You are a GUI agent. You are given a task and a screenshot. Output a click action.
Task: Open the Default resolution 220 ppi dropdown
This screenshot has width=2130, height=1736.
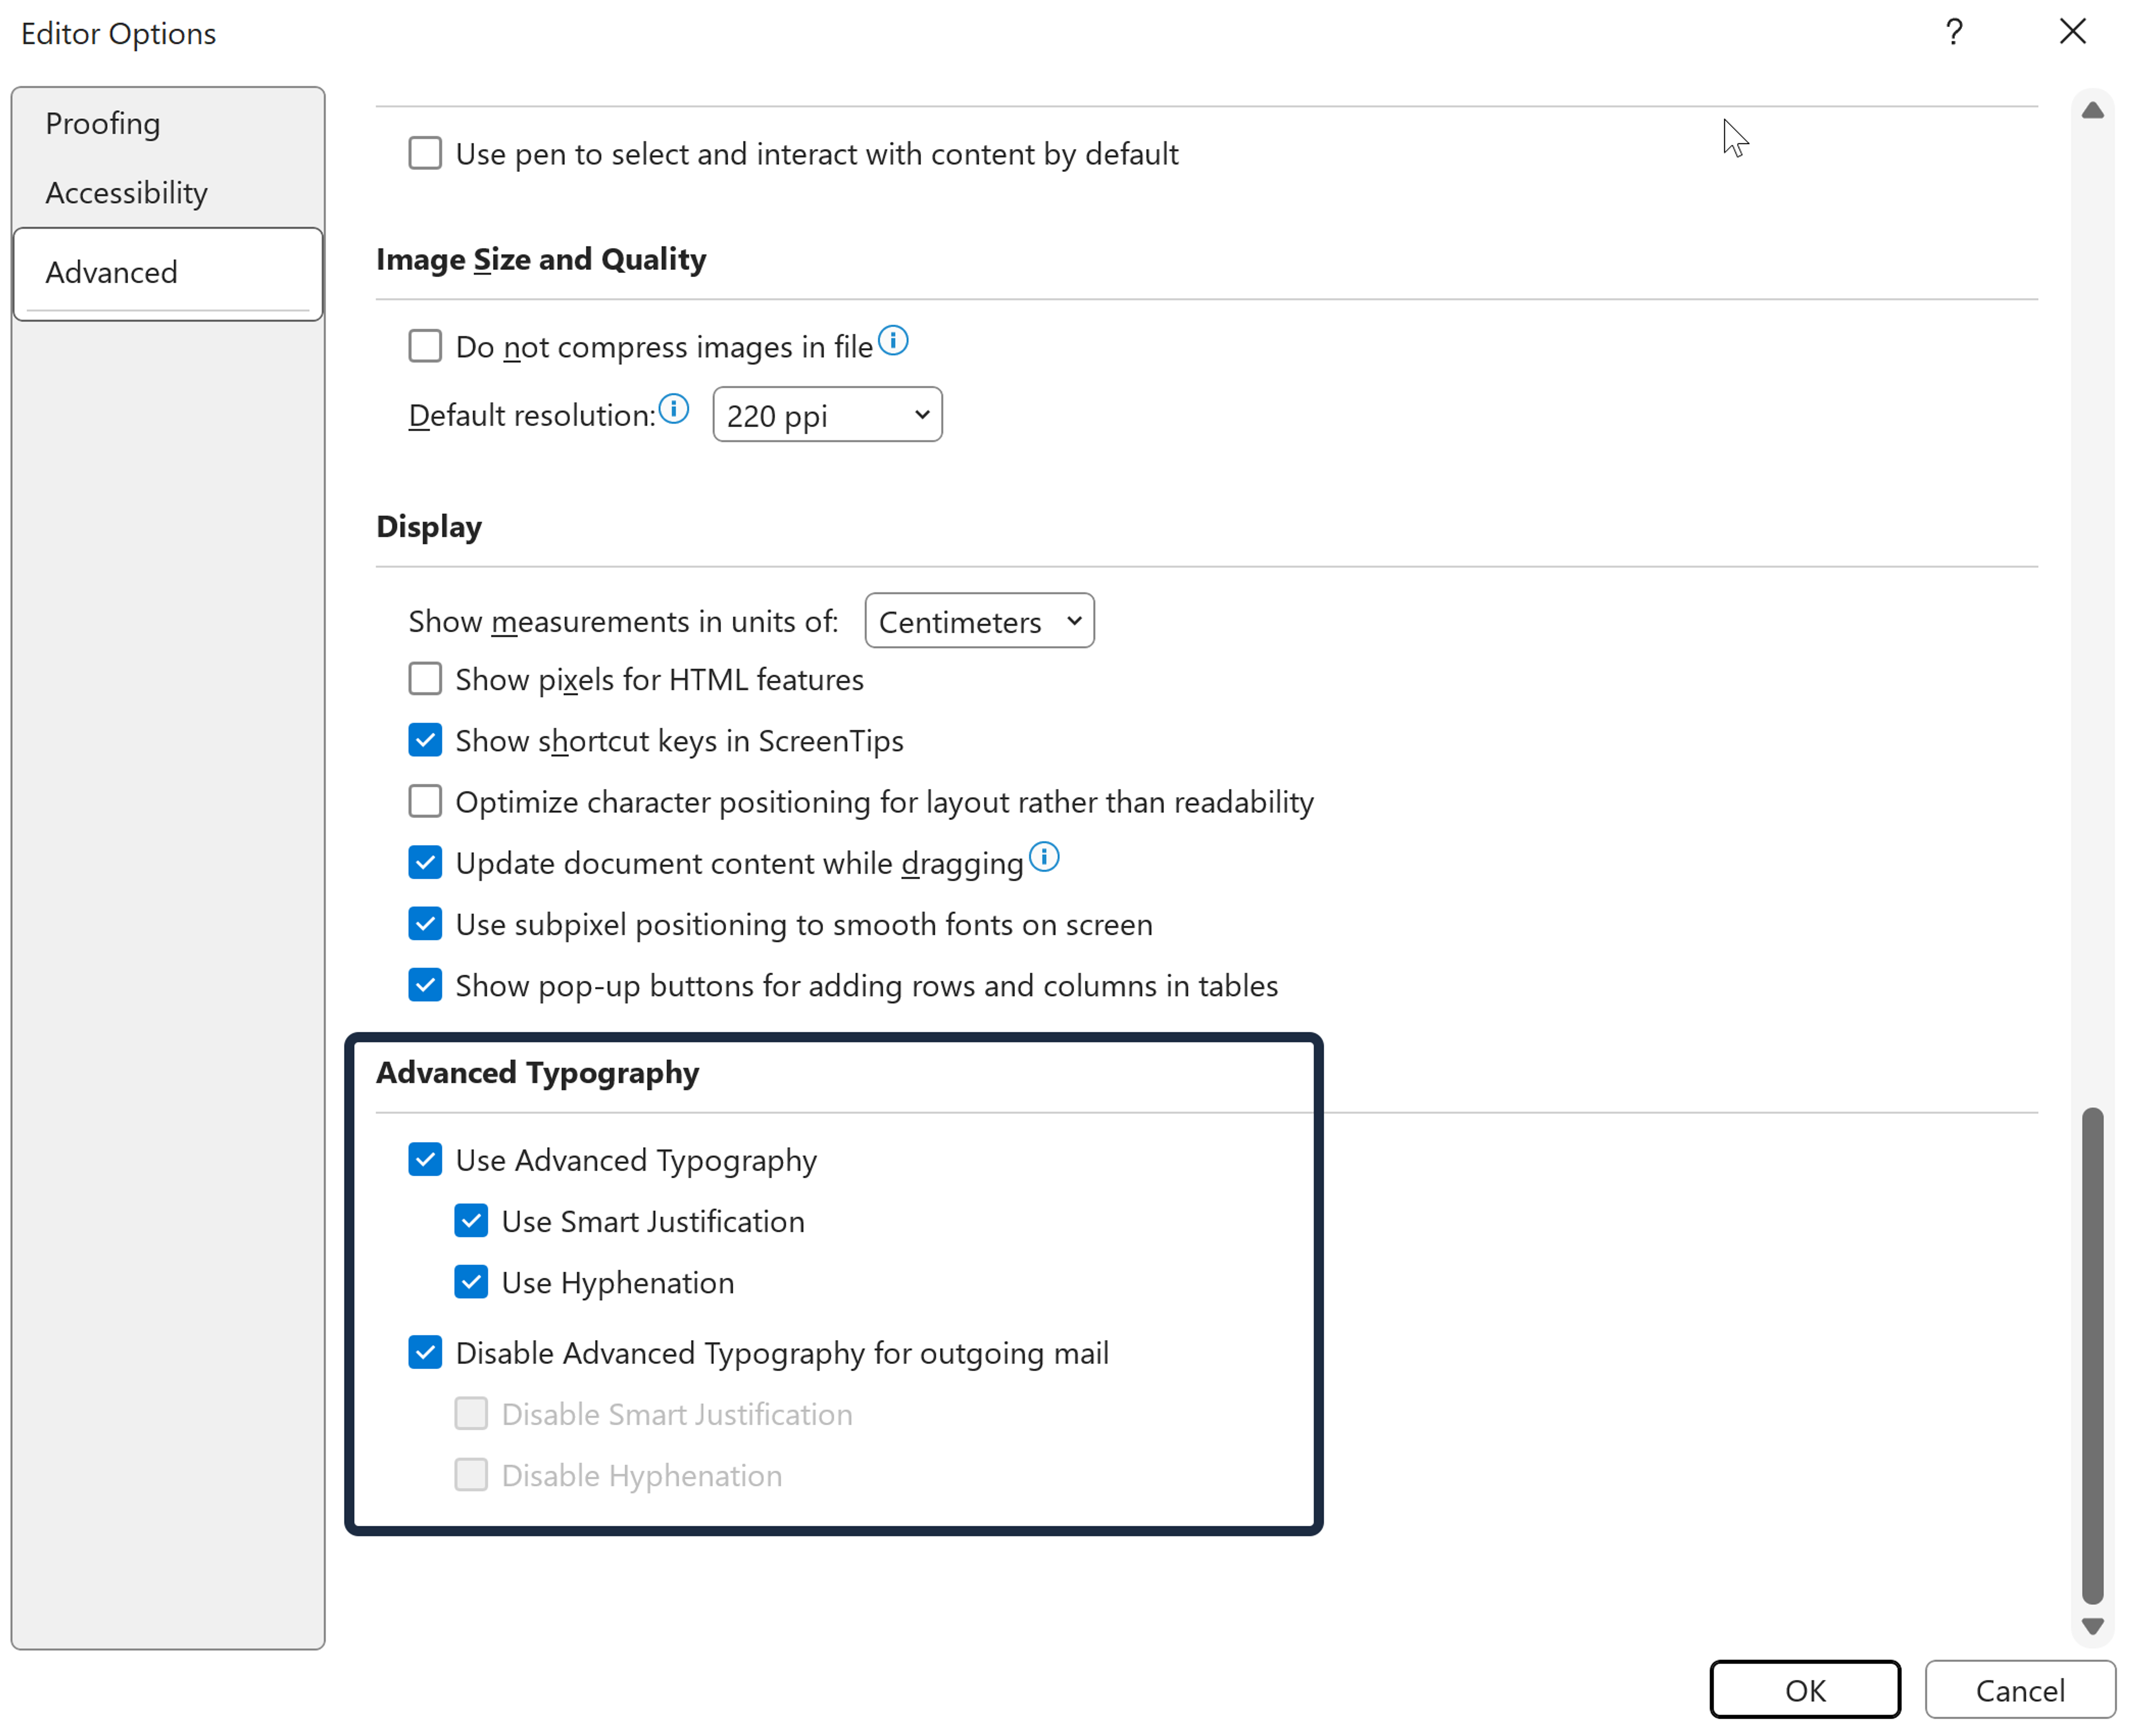click(827, 415)
